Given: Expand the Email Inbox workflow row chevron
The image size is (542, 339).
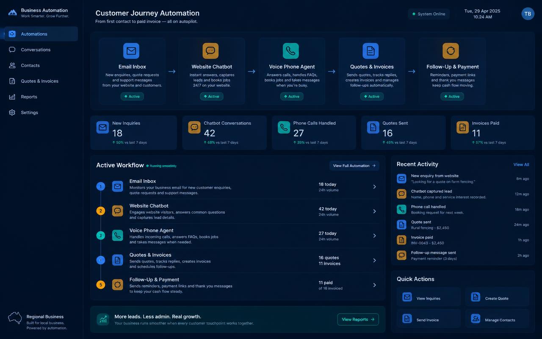Looking at the screenshot, I should pos(374,187).
